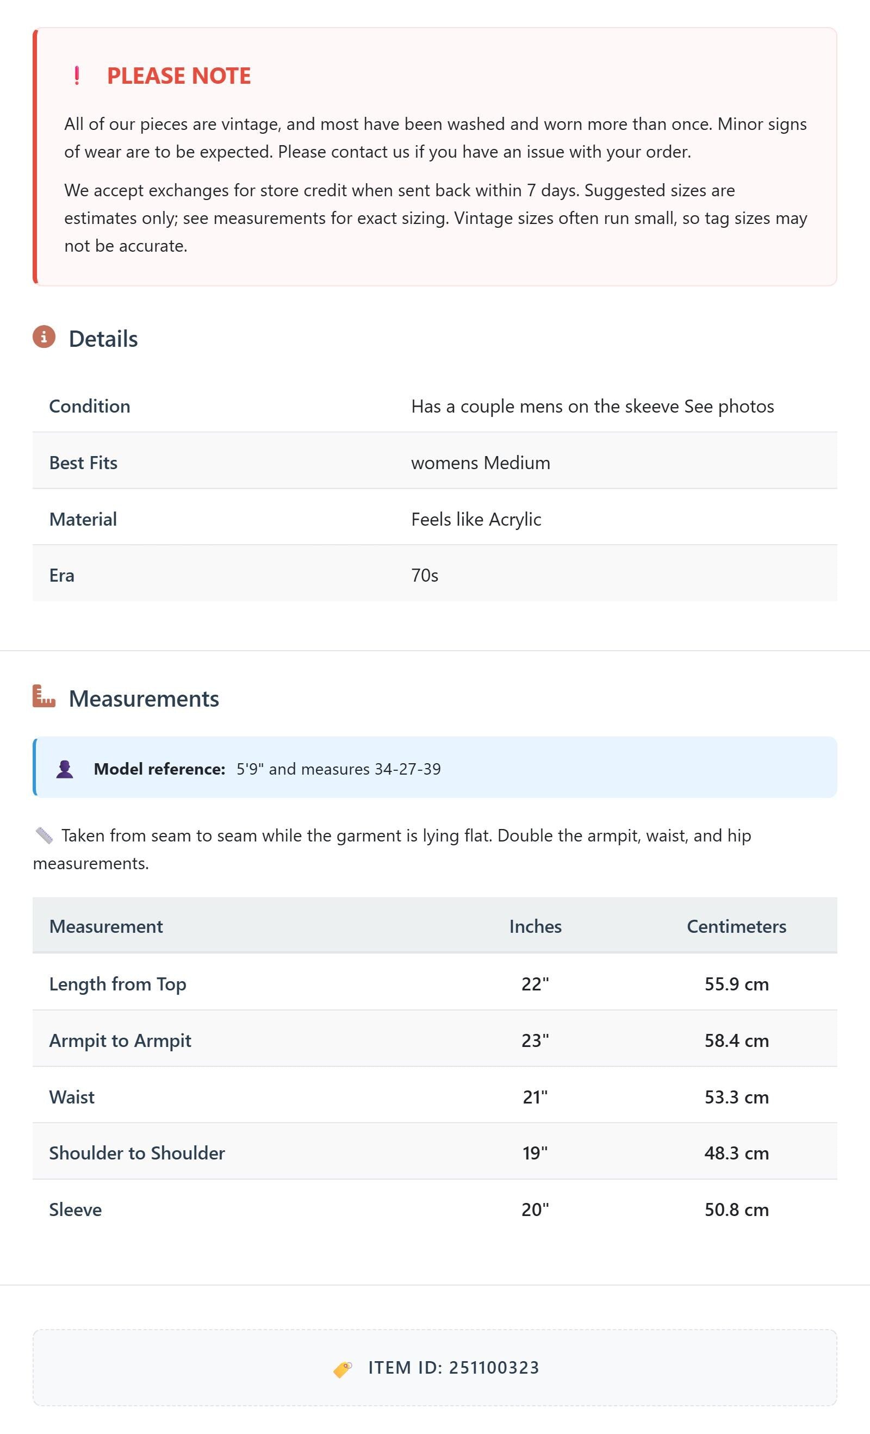The image size is (870, 1434).
Task: Click the Condition row value text
Action: click(x=592, y=406)
